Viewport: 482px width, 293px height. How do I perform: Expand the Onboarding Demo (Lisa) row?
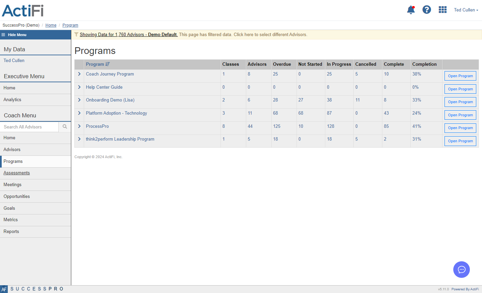pyautogui.click(x=79, y=100)
